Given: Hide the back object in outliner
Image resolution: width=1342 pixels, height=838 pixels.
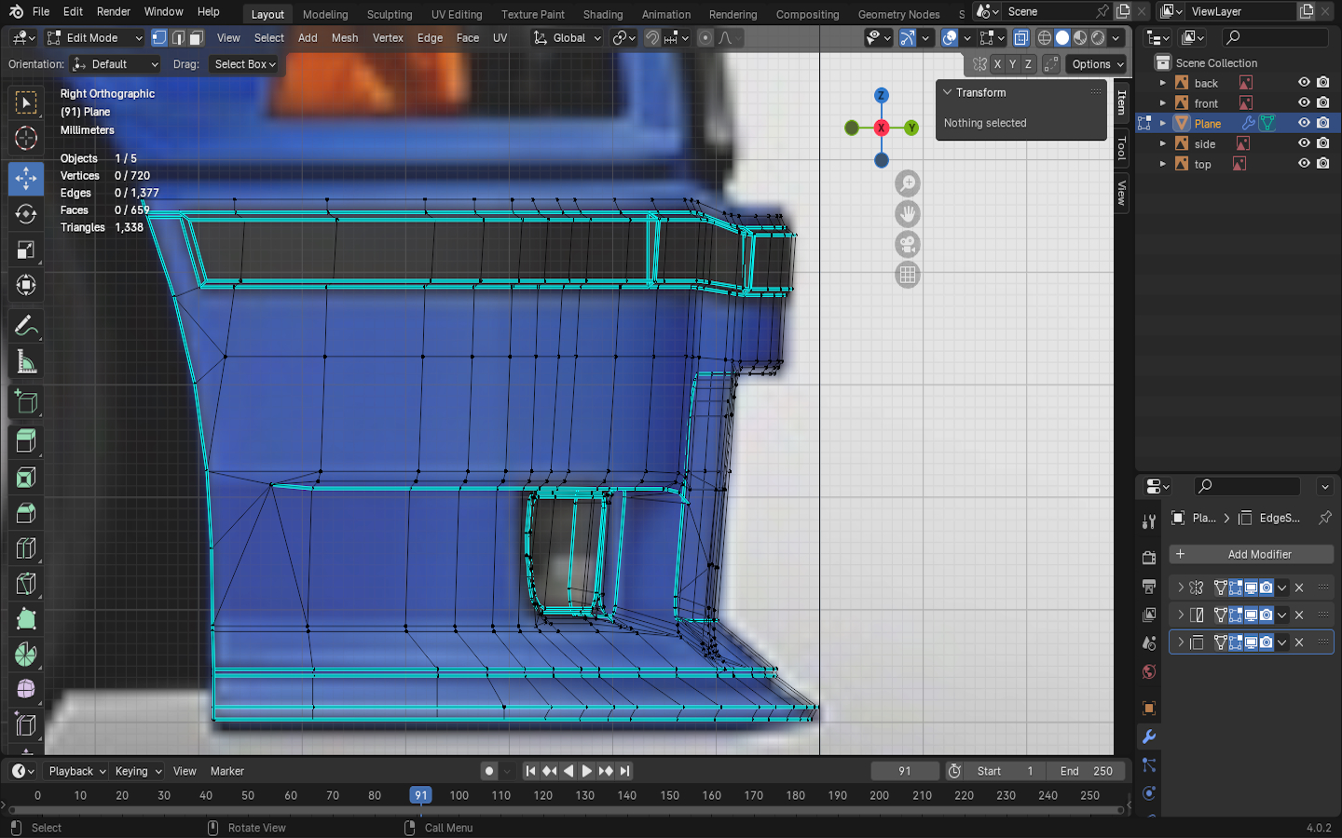Looking at the screenshot, I should click(1304, 83).
